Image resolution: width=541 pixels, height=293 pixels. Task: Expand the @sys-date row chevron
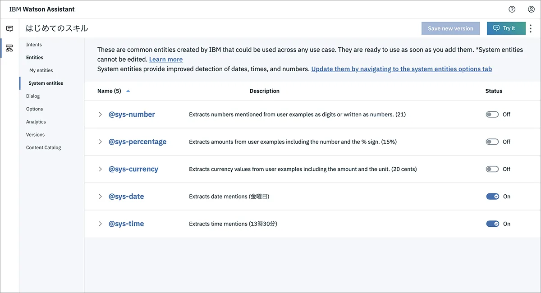pyautogui.click(x=101, y=197)
